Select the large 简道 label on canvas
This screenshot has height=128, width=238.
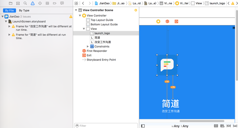coord(170,104)
